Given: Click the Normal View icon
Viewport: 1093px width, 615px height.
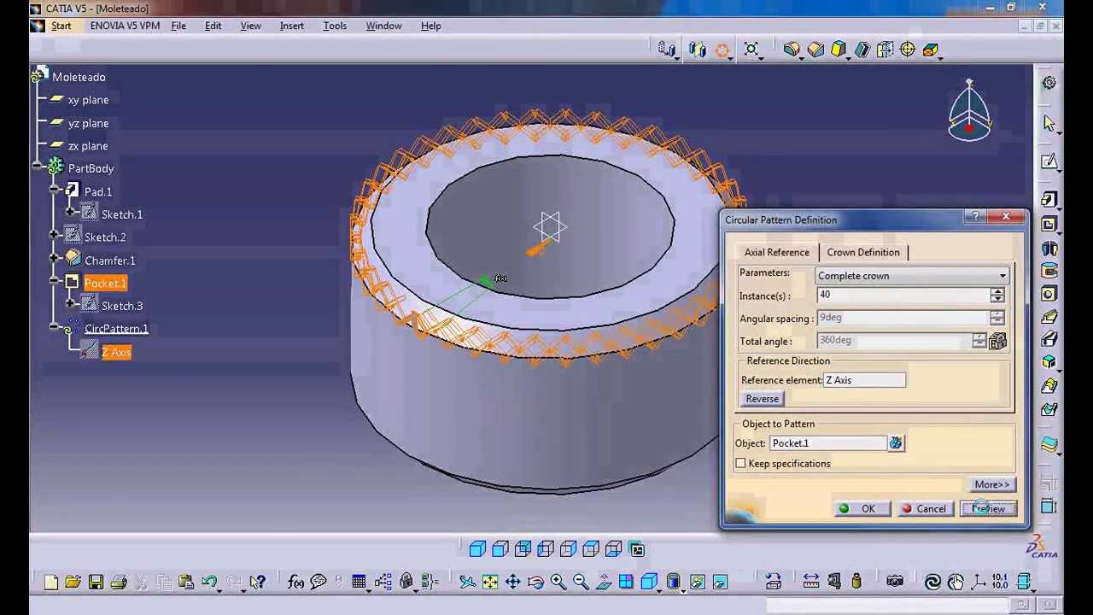Looking at the screenshot, I should [604, 583].
